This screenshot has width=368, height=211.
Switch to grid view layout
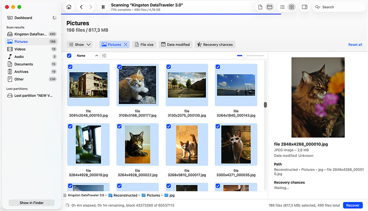pyautogui.click(x=291, y=7)
